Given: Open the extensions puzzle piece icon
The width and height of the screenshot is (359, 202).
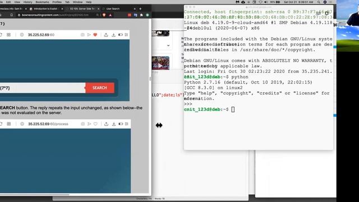Looking at the screenshot, I should tap(141, 15).
